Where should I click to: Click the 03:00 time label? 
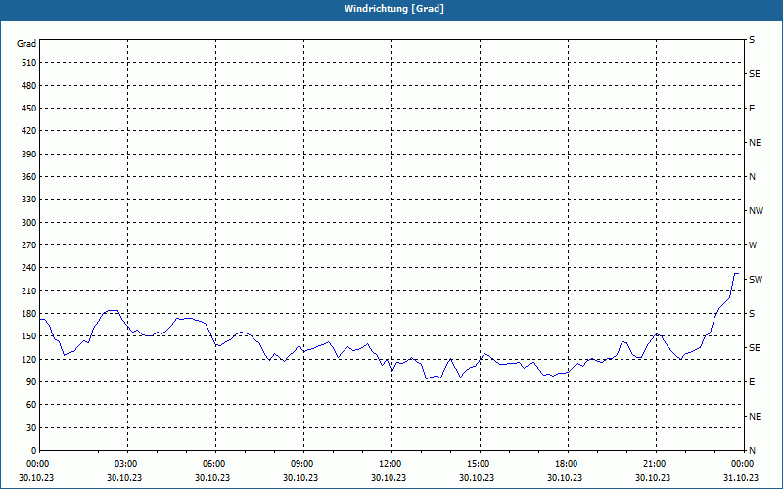tap(125, 464)
